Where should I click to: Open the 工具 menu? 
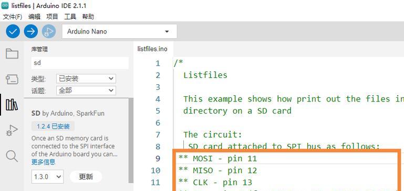pos(70,17)
